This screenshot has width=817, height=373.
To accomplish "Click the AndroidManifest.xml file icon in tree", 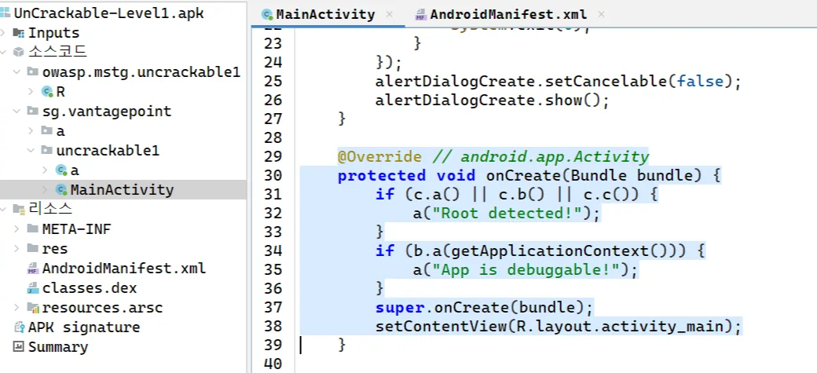I will coord(33,269).
